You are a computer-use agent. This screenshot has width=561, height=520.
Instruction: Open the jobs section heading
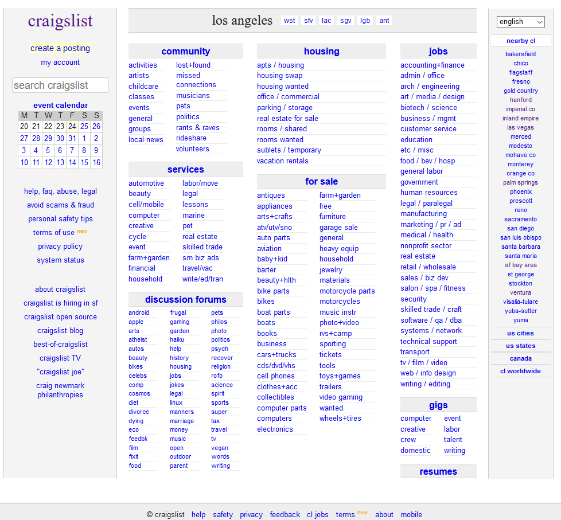[438, 51]
